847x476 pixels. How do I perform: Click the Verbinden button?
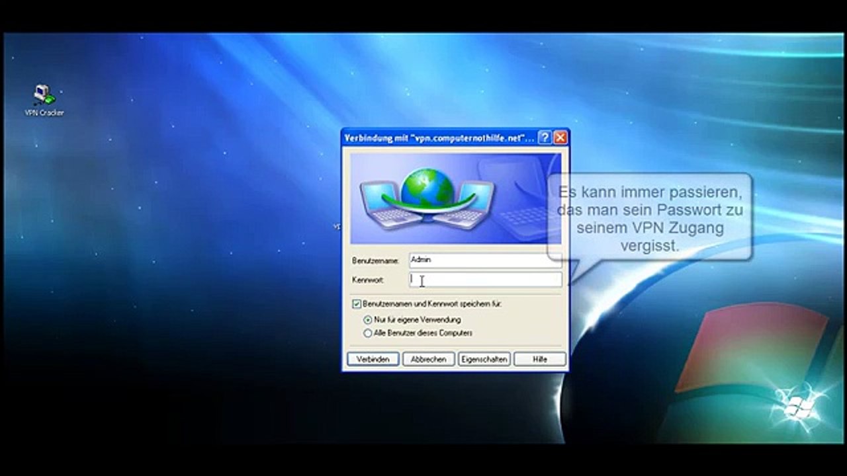point(373,359)
